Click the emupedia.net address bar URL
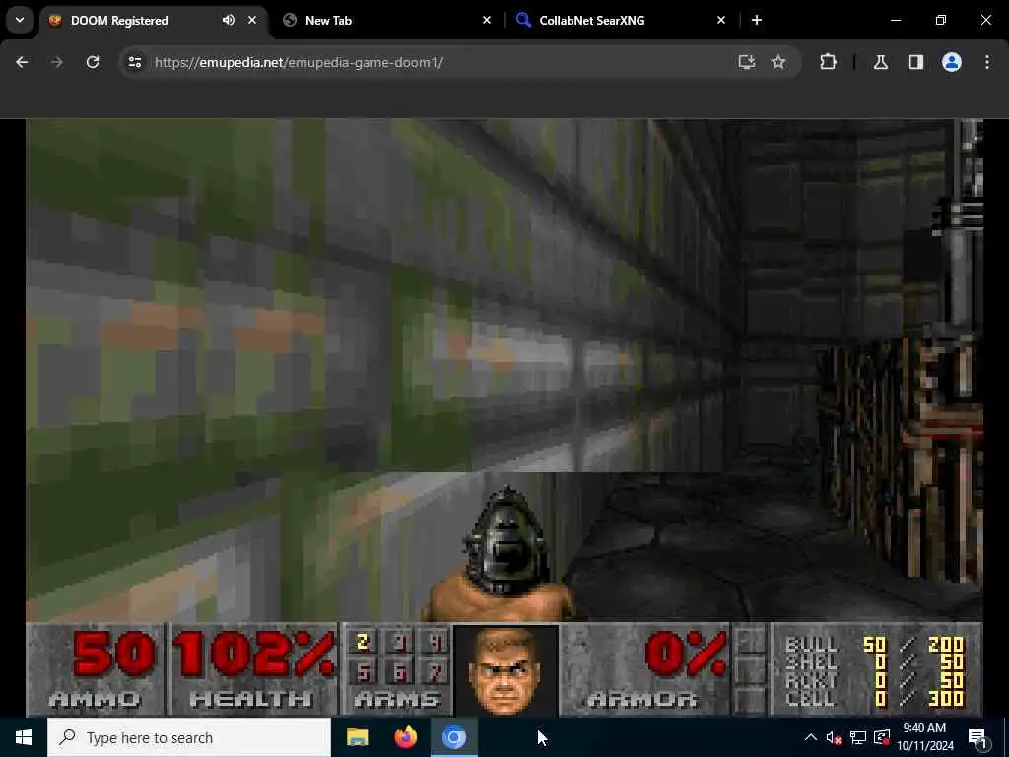The height and width of the screenshot is (757, 1009). [x=299, y=62]
